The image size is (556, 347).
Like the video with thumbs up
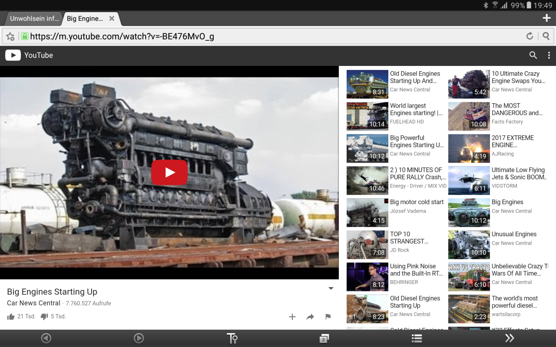click(x=11, y=317)
